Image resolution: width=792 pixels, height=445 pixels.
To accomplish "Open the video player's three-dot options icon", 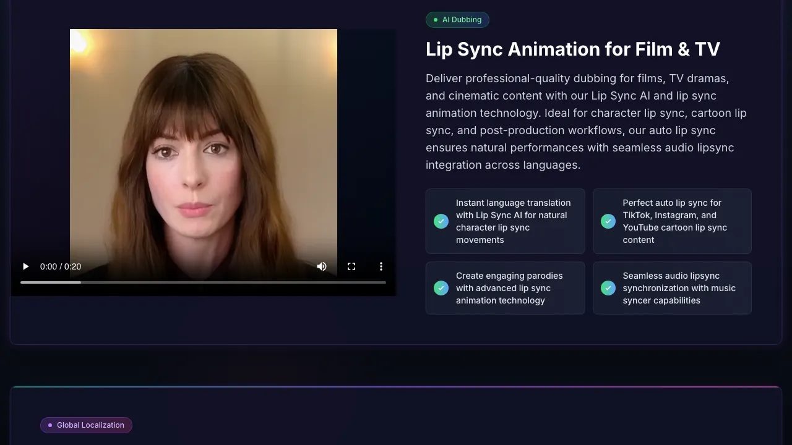I will click(381, 266).
